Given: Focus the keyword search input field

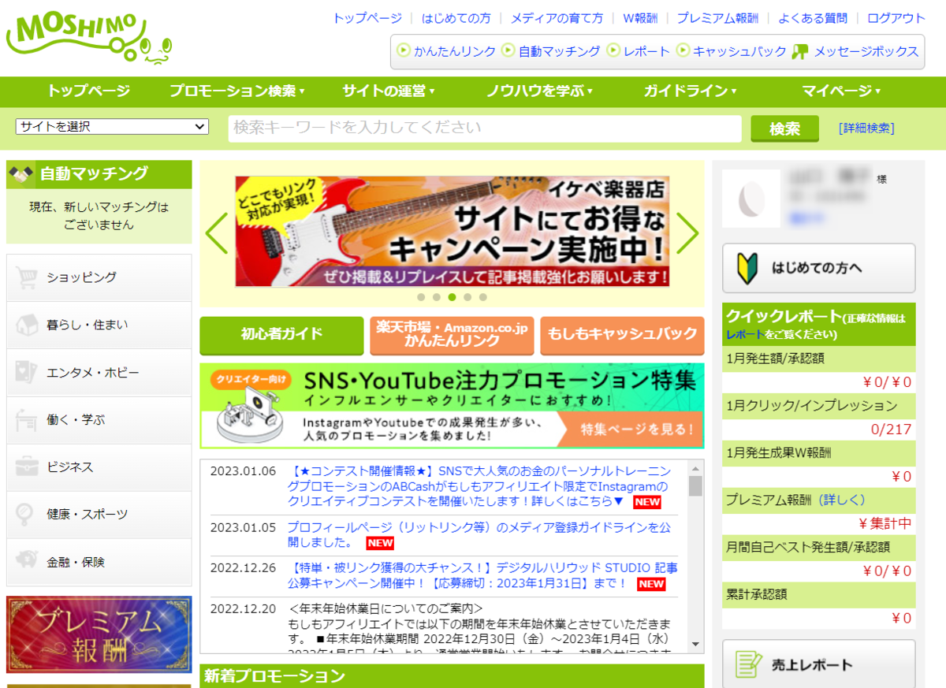Looking at the screenshot, I should coord(485,128).
